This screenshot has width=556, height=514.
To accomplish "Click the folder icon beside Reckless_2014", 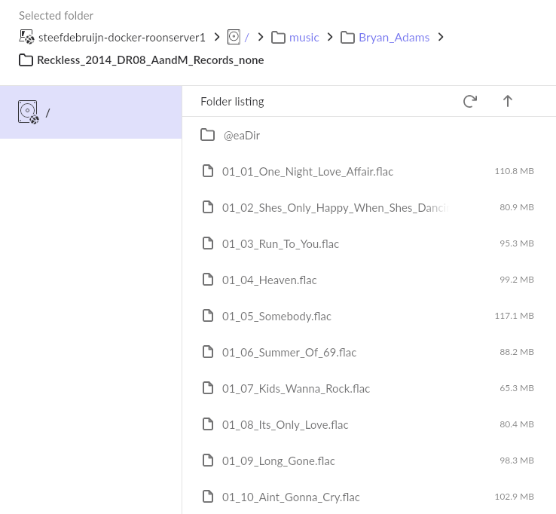I will (26, 60).
